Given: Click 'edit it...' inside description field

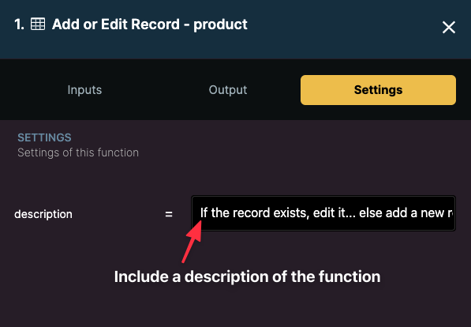Looking at the screenshot, I should point(335,213).
